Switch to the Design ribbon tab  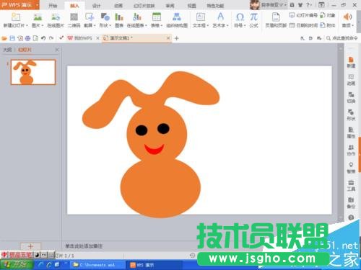coord(96,6)
